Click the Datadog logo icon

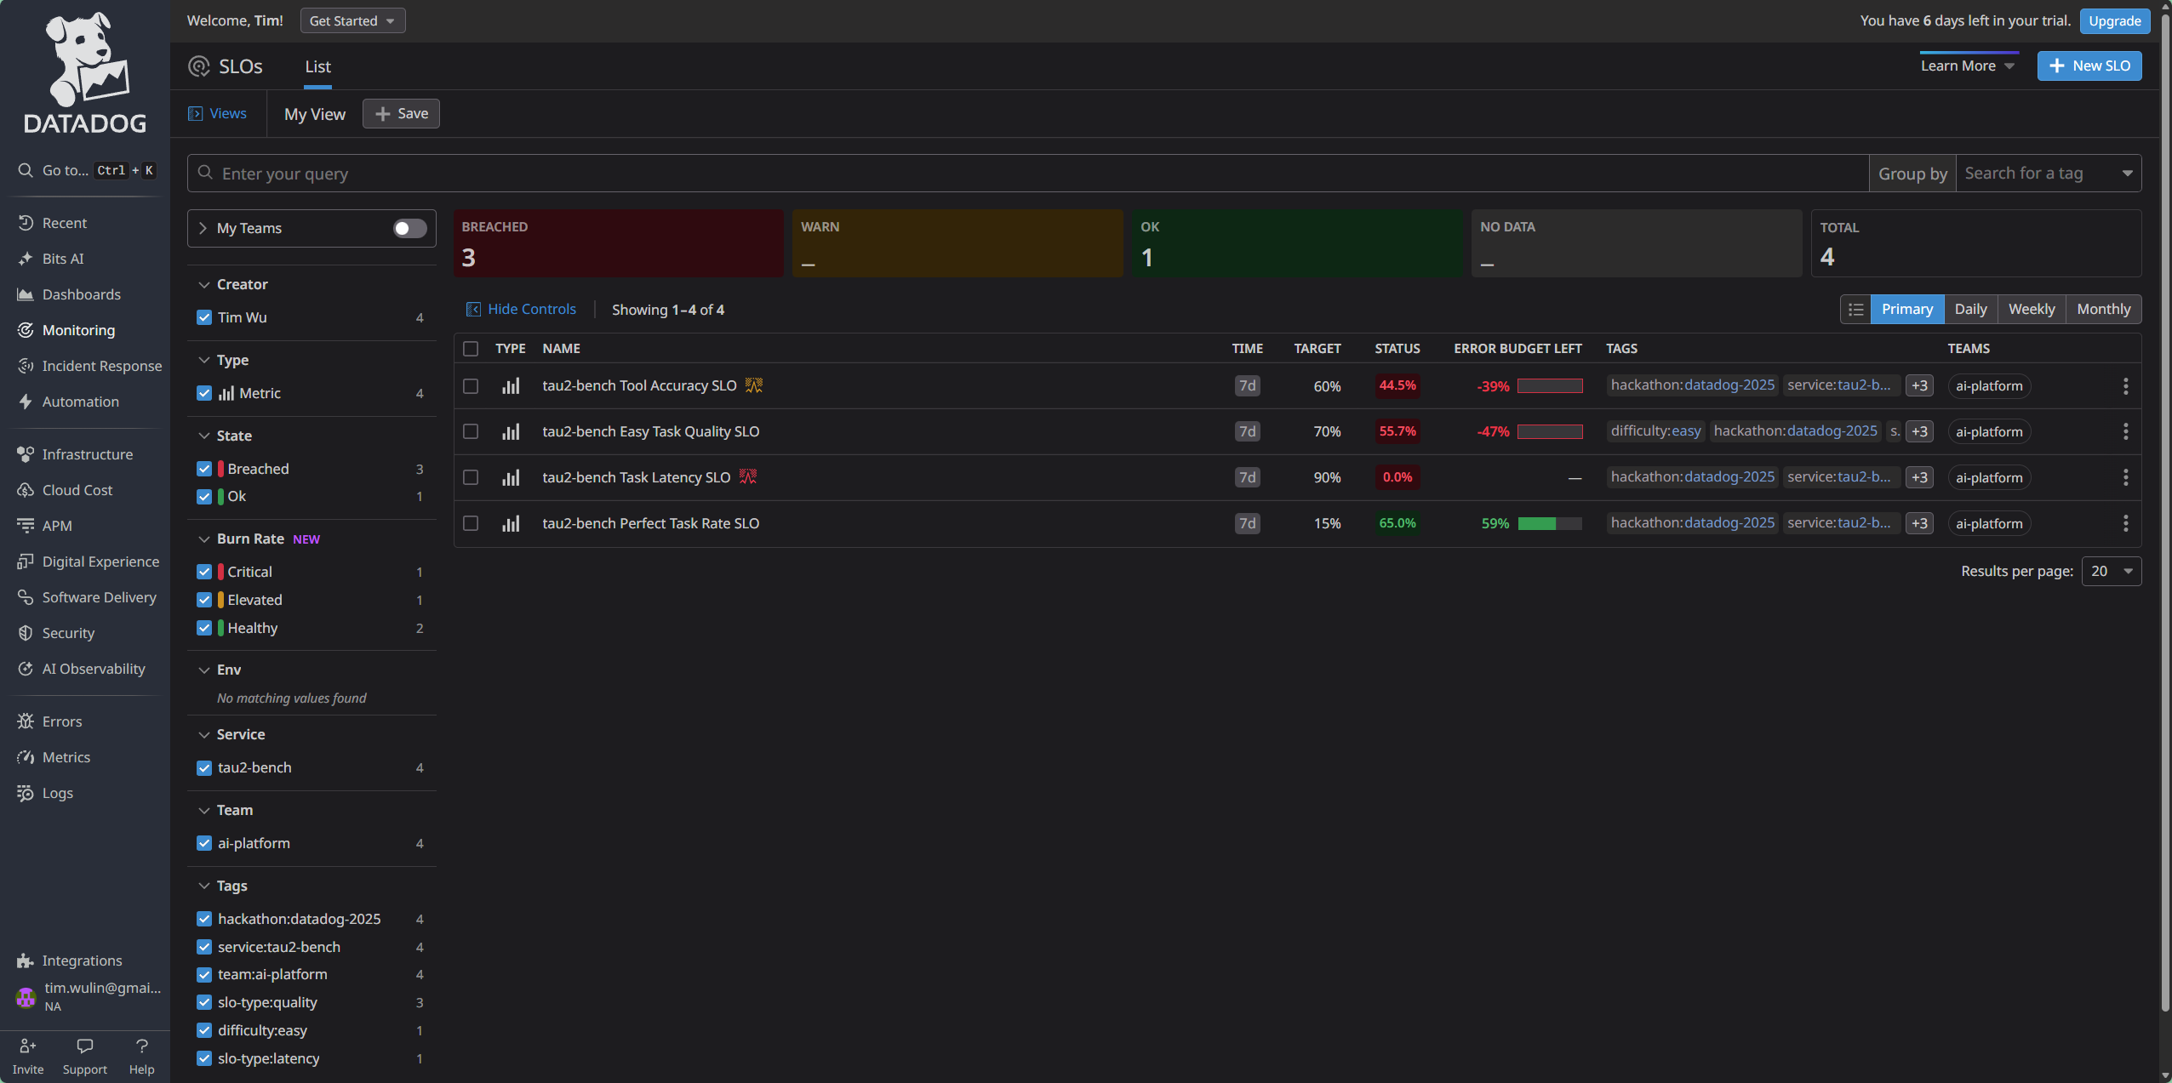(84, 60)
